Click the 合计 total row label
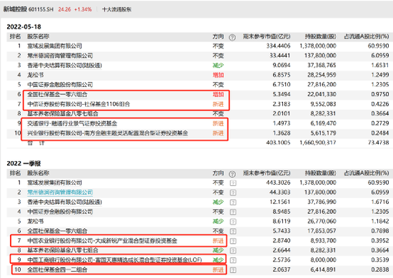Screen dimensions: 393x278 pos(36,143)
